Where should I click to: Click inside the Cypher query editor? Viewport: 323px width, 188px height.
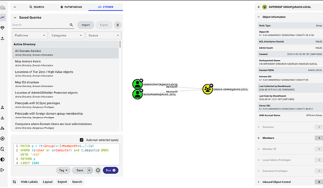click(x=67, y=154)
